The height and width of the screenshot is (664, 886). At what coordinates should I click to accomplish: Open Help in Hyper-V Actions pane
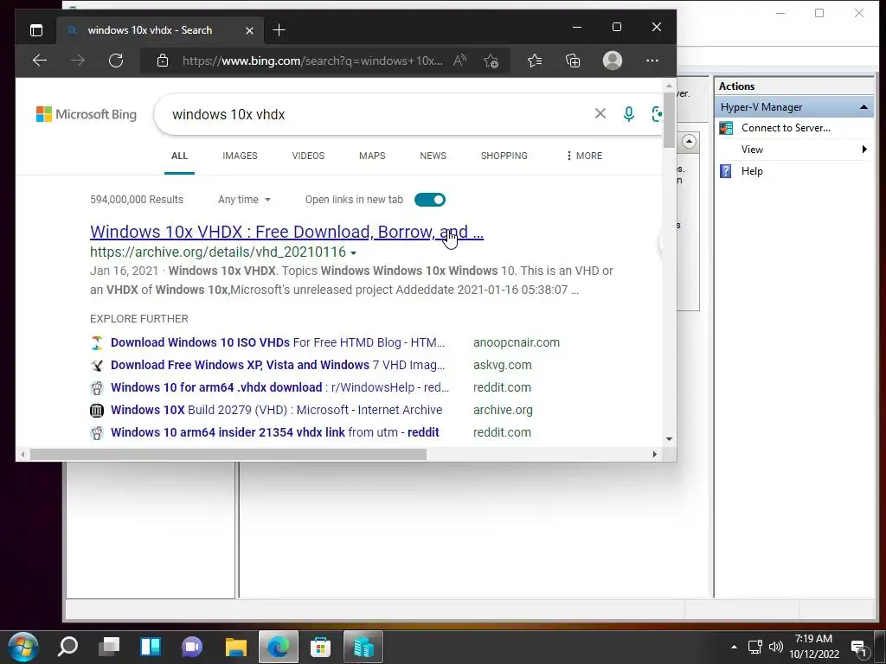click(752, 171)
